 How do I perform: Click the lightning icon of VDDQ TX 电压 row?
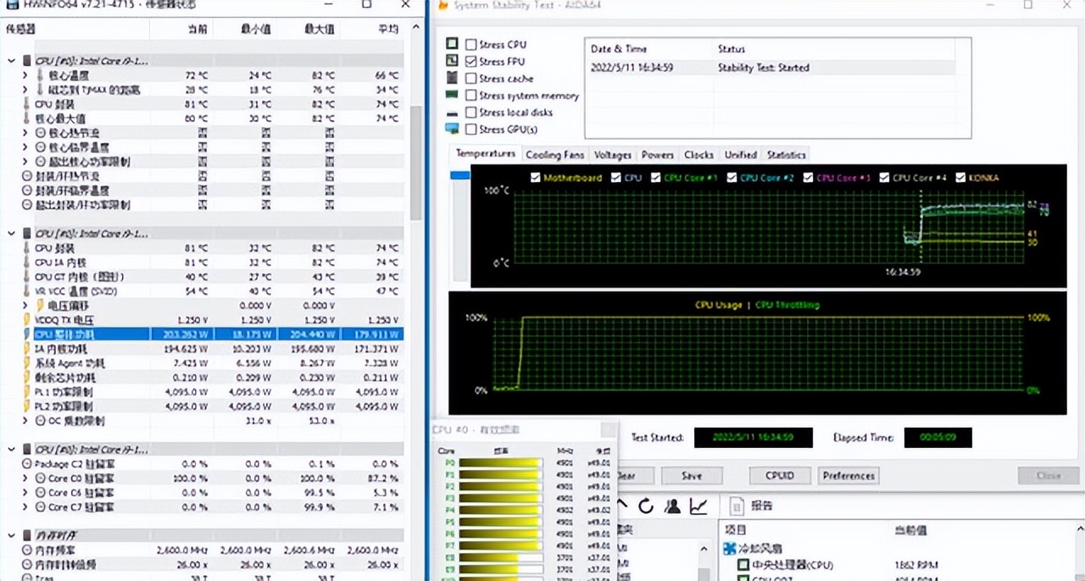27,320
